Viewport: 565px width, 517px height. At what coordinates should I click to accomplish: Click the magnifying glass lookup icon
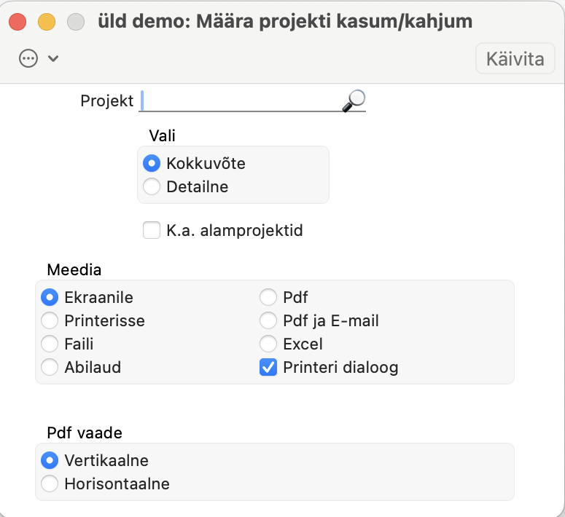click(x=354, y=100)
